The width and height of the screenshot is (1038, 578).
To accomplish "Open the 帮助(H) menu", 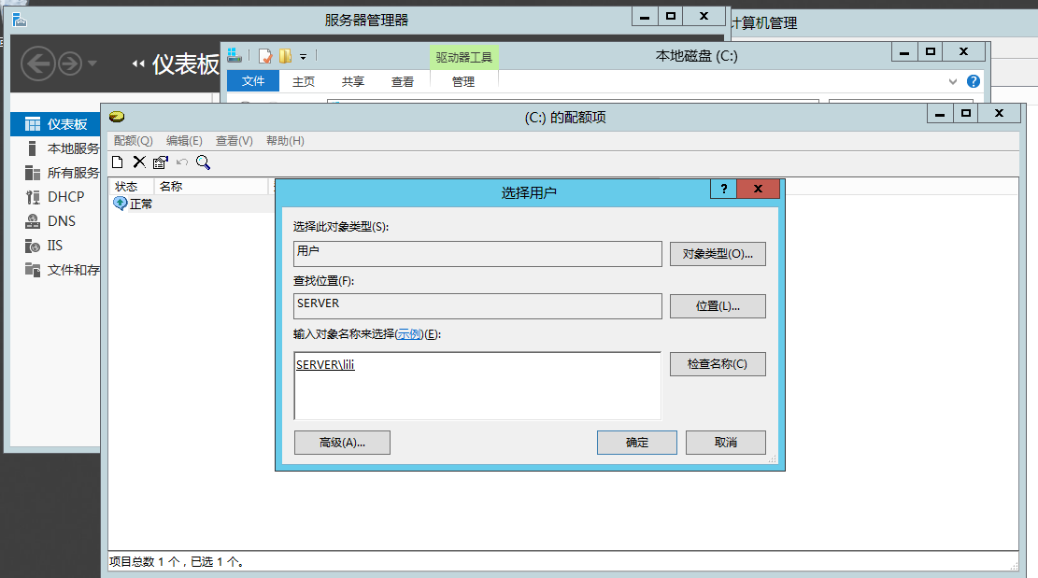I will coord(285,141).
